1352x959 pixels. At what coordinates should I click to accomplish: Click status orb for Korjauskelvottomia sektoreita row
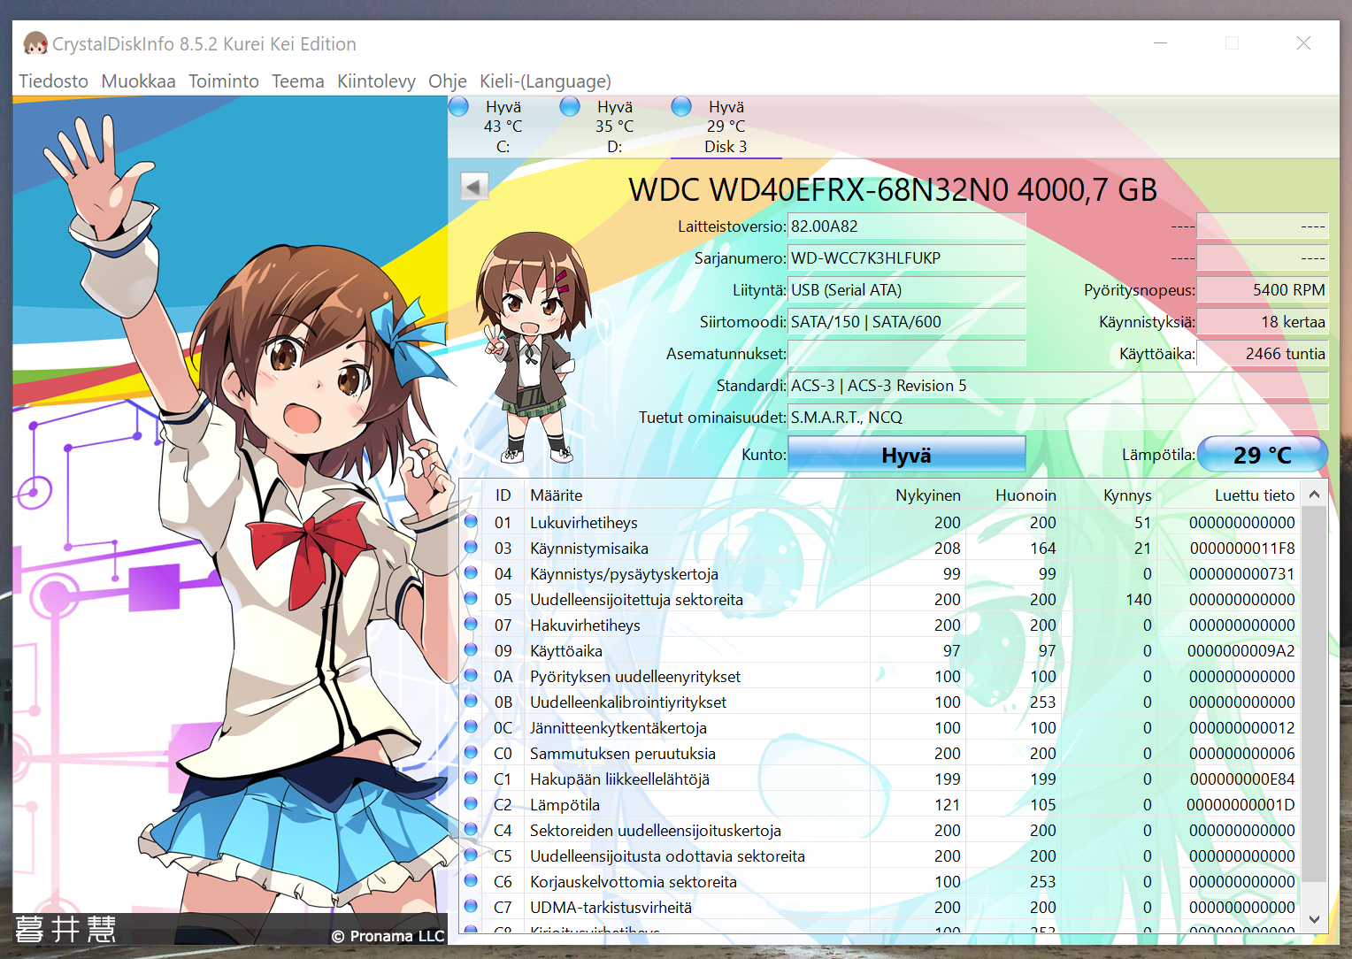(x=471, y=881)
